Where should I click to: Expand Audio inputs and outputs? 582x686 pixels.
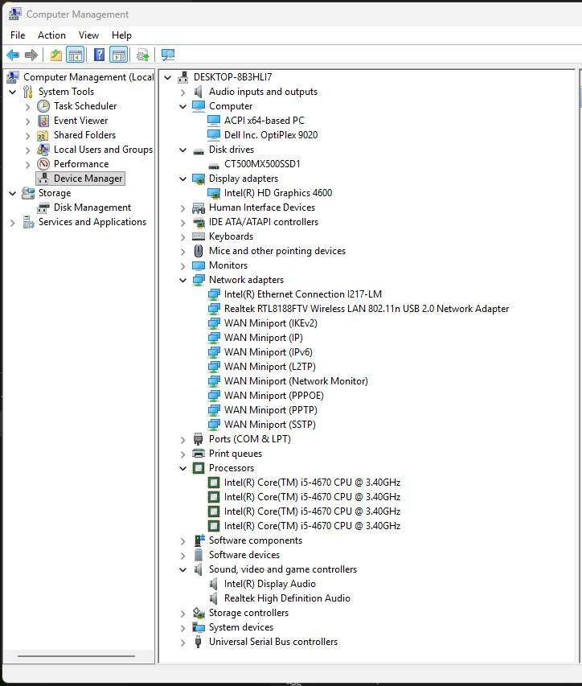coord(182,92)
